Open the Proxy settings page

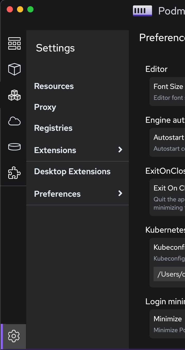point(45,107)
